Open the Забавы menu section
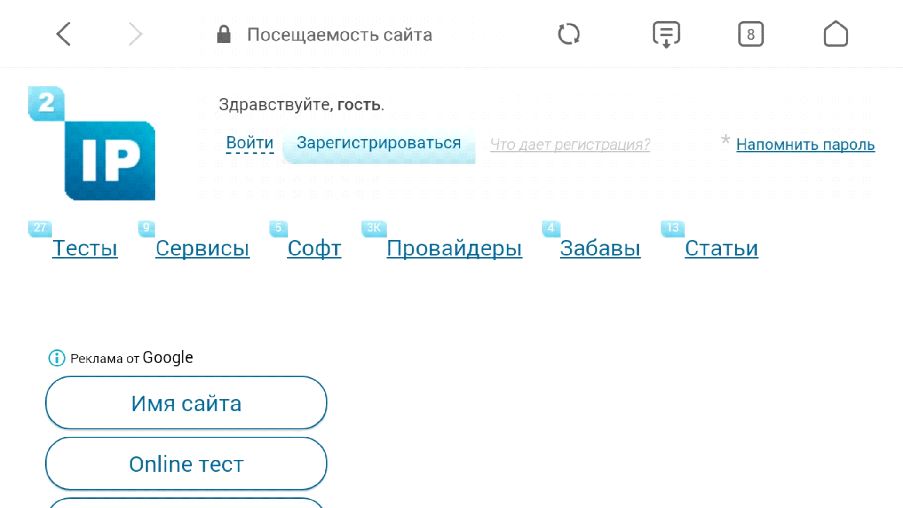Image resolution: width=903 pixels, height=508 pixels. coord(600,248)
